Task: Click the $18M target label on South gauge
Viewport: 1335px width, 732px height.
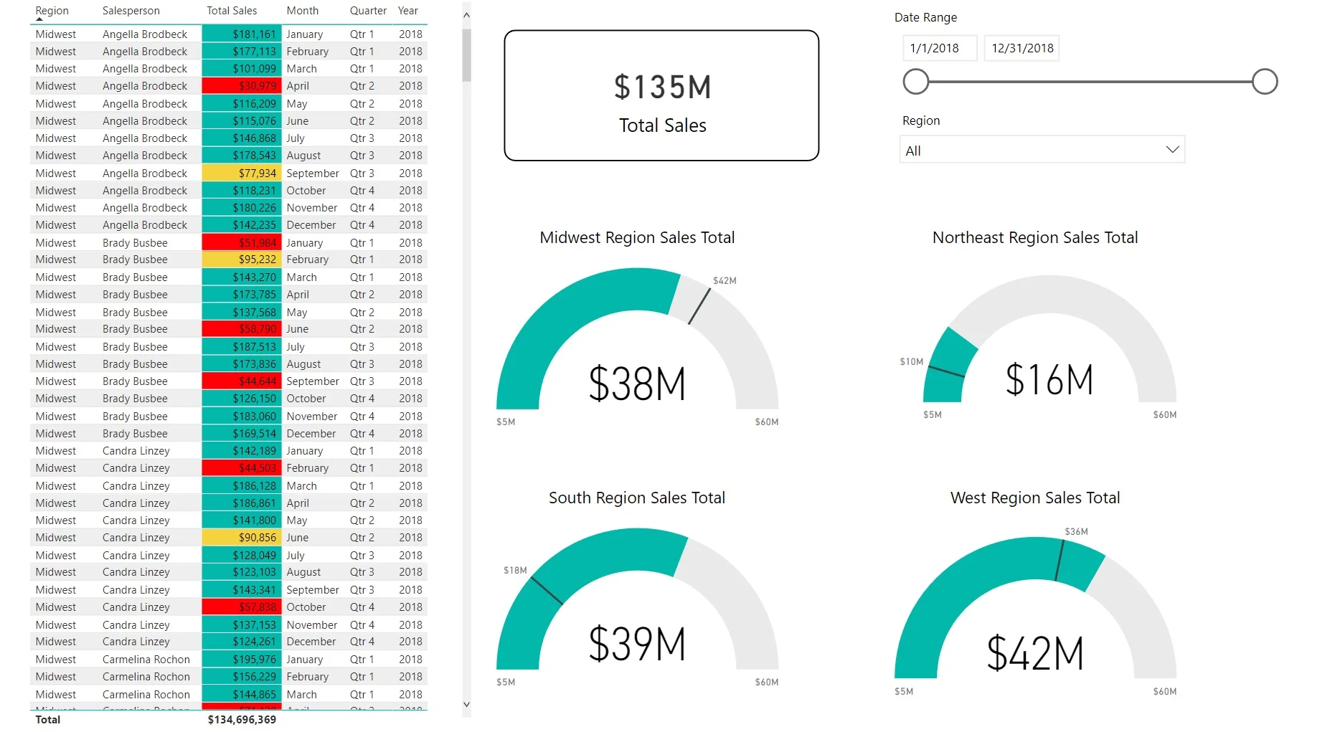Action: (515, 570)
